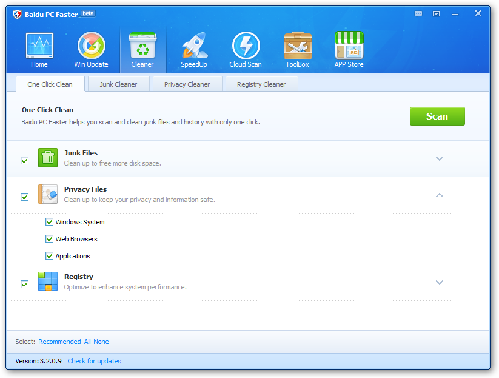Image resolution: width=499 pixels, height=378 pixels.
Task: Open the APP Store icon
Action: tap(349, 46)
